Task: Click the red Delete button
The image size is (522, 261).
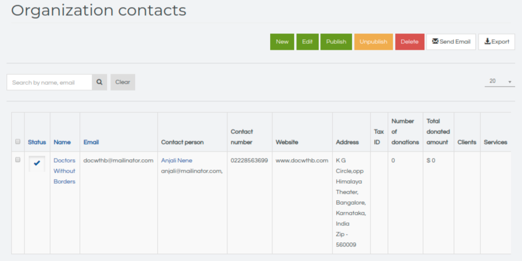Action: 410,42
